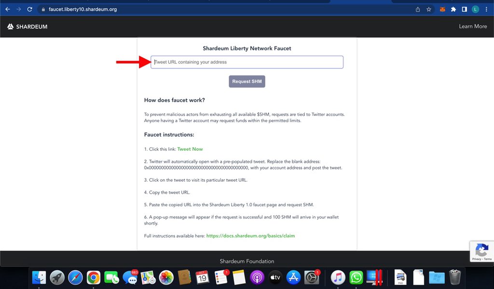Open Maps from the dock
The height and width of the screenshot is (289, 494).
click(x=148, y=277)
